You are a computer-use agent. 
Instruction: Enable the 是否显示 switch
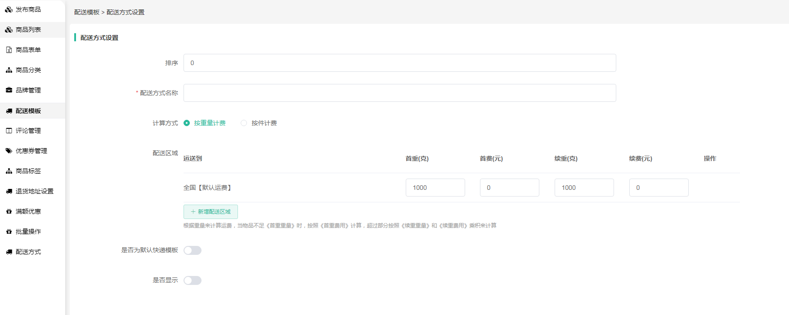point(193,280)
